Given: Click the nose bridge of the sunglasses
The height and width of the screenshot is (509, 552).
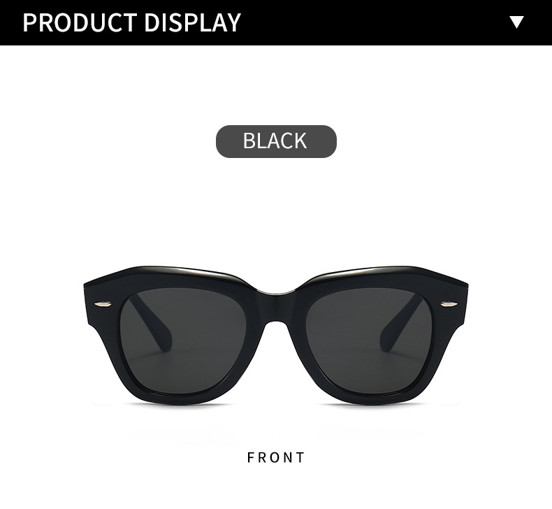Looking at the screenshot, I should click(x=277, y=306).
